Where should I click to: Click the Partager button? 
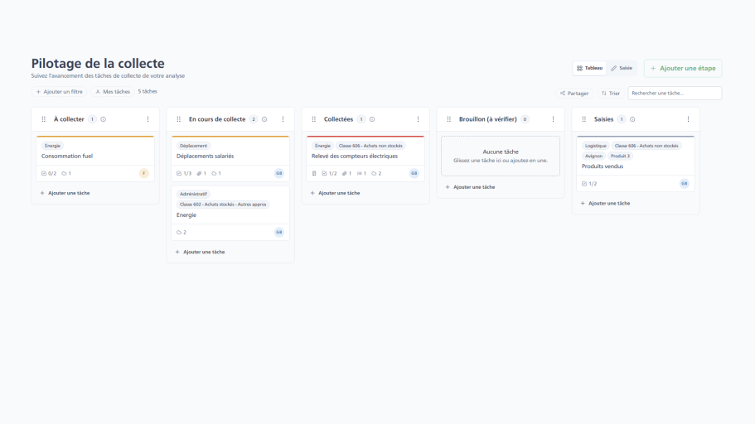tap(574, 94)
